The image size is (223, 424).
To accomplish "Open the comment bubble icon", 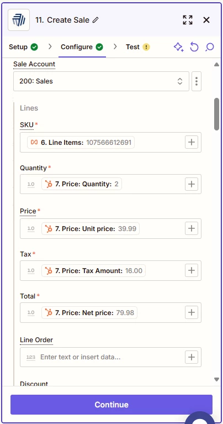I will [x=210, y=47].
